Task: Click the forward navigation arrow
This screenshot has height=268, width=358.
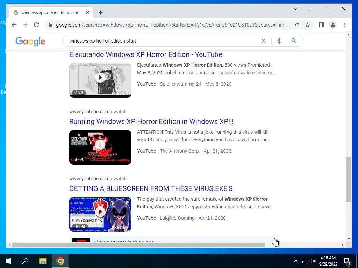Action: click(x=25, y=25)
